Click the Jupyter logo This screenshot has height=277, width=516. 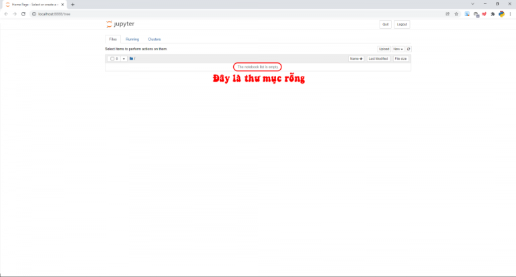[x=120, y=24]
